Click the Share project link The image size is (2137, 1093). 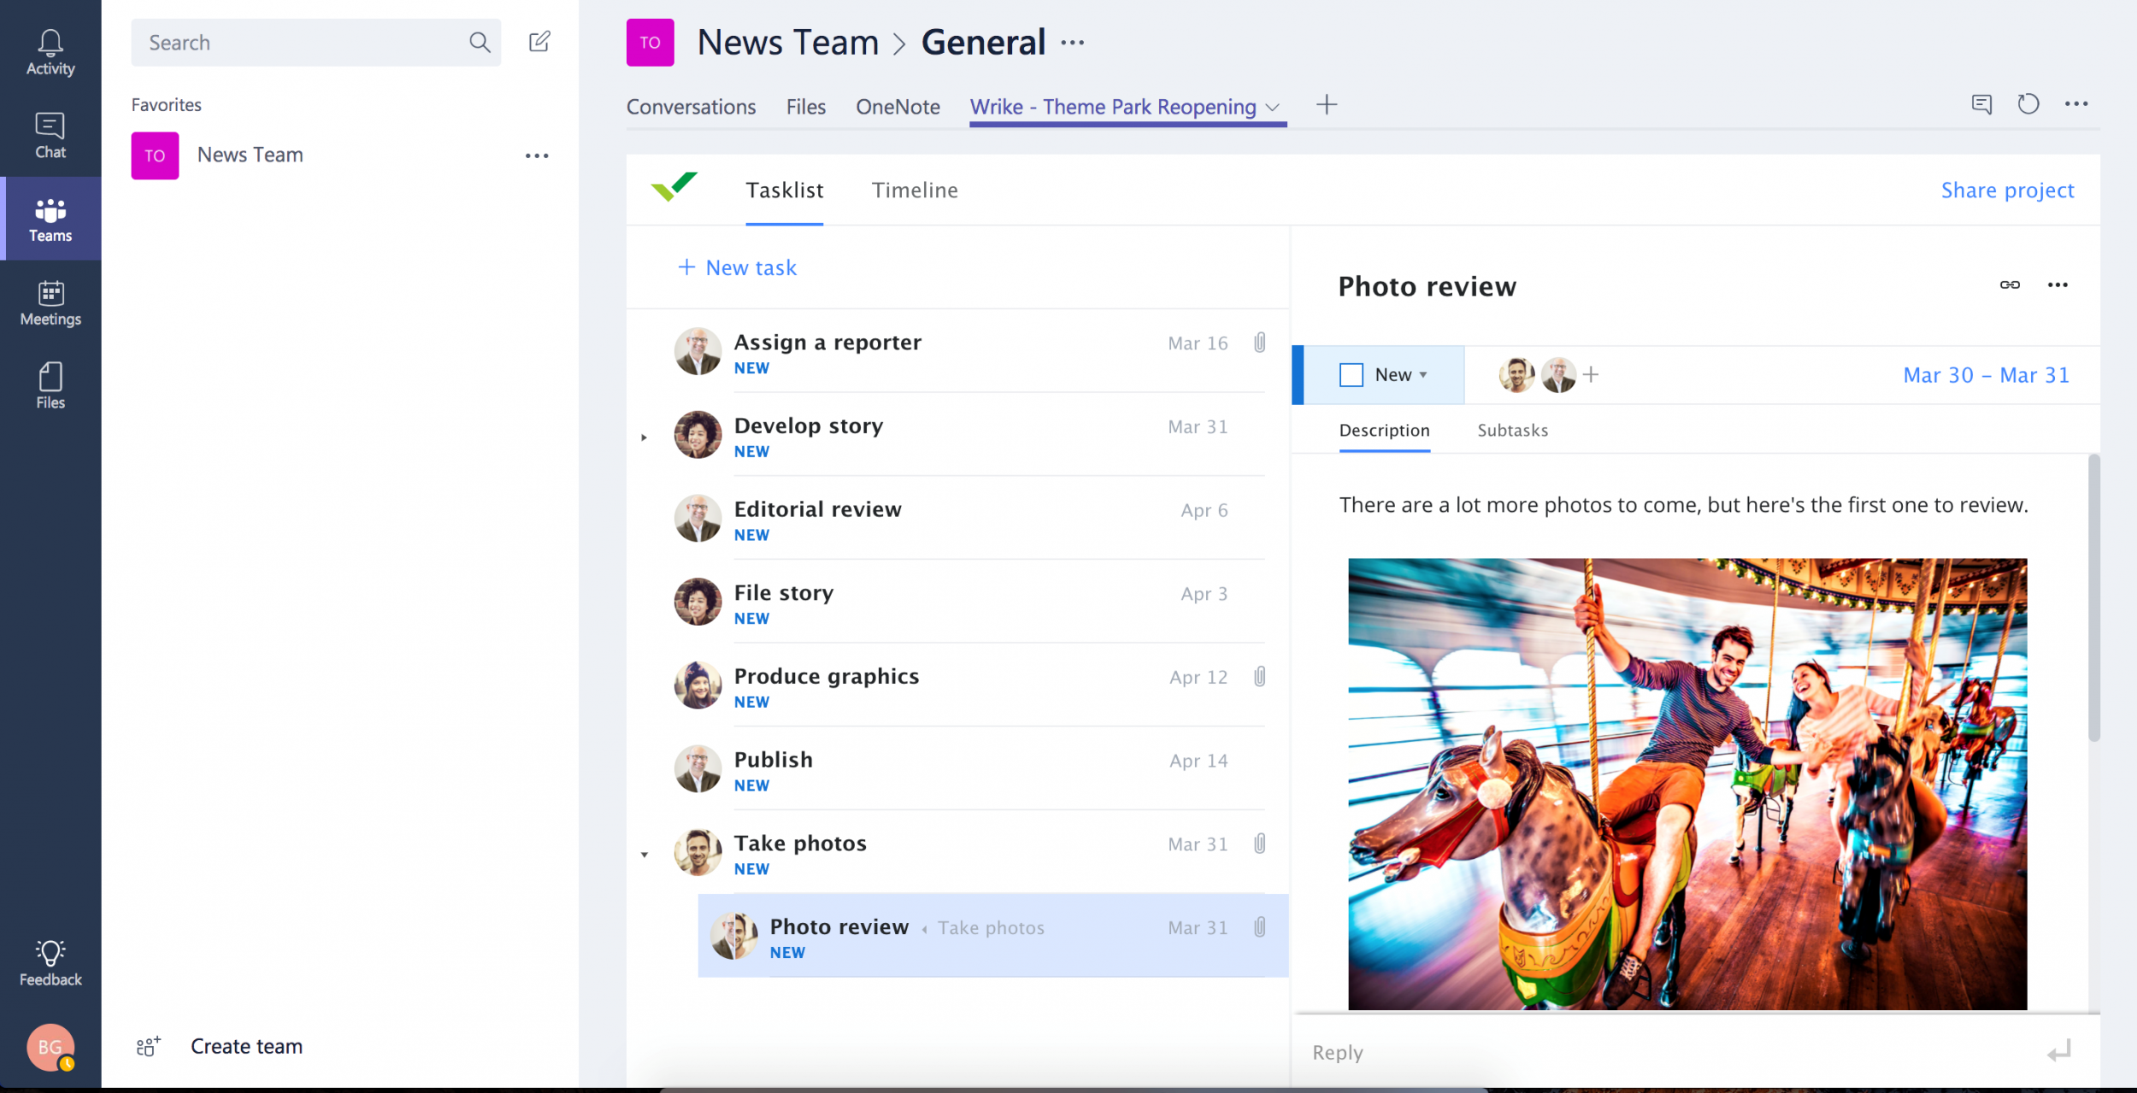tap(2007, 190)
